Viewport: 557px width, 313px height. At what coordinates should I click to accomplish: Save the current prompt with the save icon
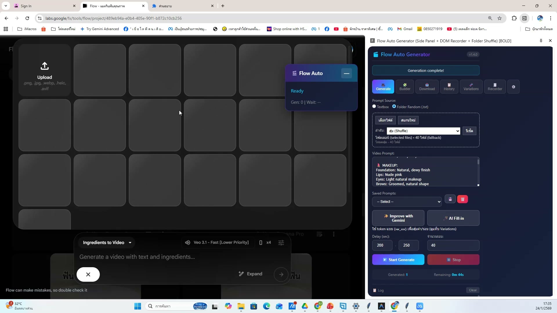[x=450, y=199]
